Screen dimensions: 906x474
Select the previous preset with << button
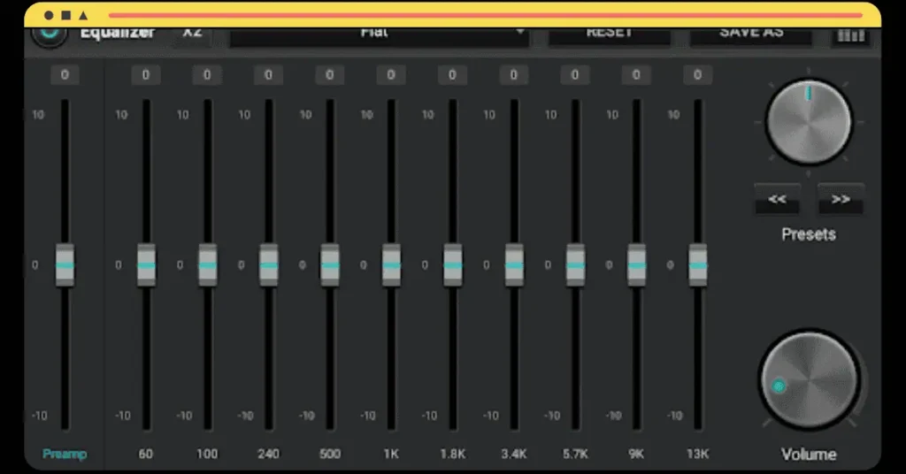[x=777, y=199]
